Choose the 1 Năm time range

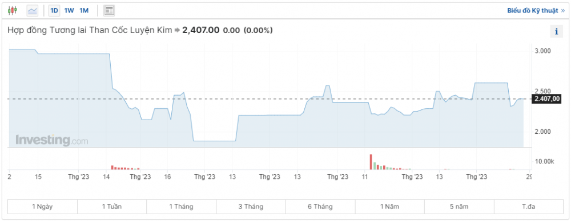tap(389, 206)
